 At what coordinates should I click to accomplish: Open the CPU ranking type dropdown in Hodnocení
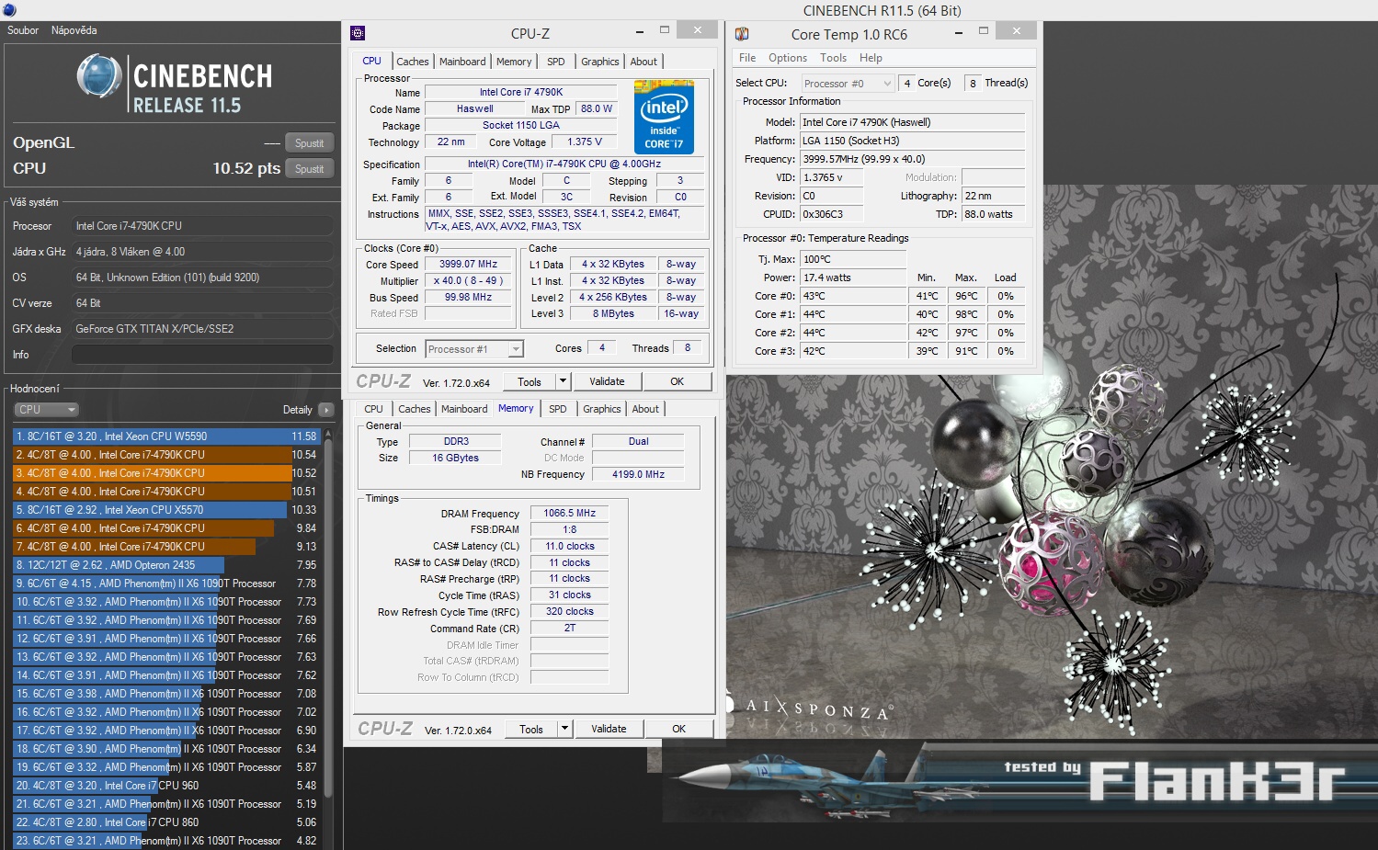point(46,410)
